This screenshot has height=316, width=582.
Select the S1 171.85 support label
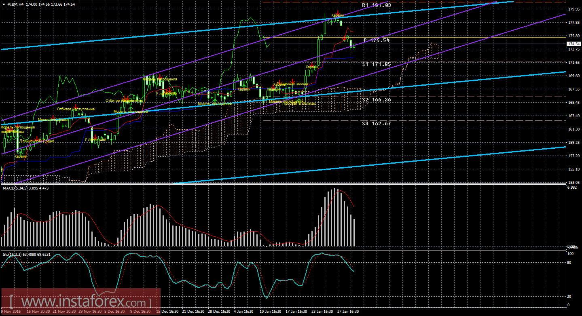pyautogui.click(x=376, y=64)
